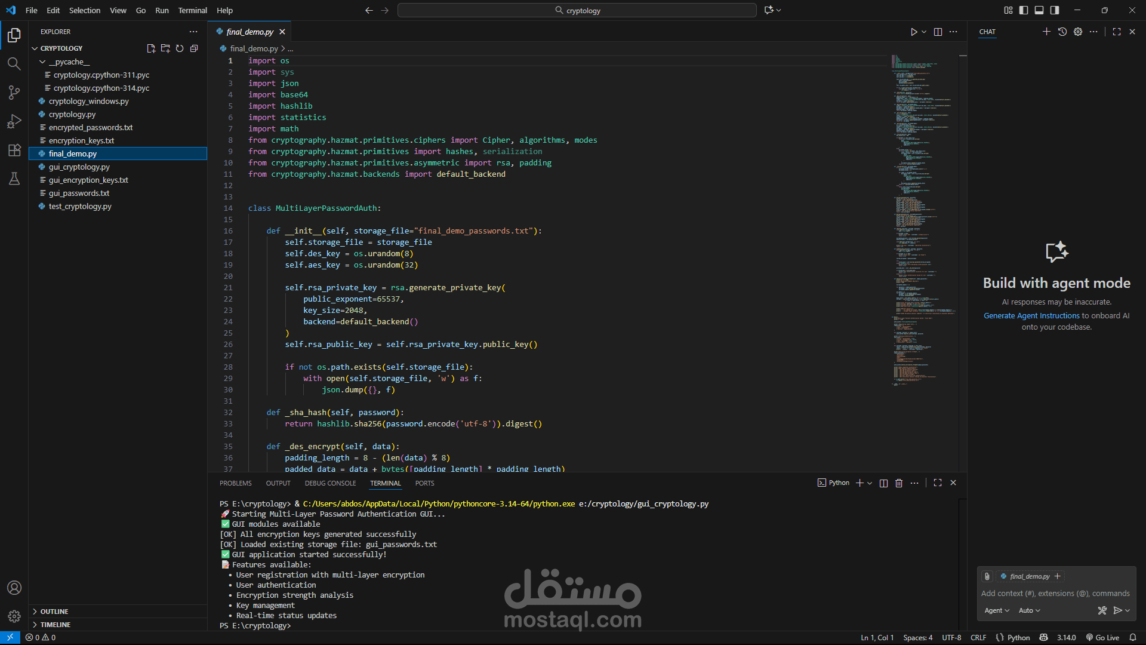1146x645 pixels.
Task: Click Go Live in the status bar
Action: (1102, 637)
